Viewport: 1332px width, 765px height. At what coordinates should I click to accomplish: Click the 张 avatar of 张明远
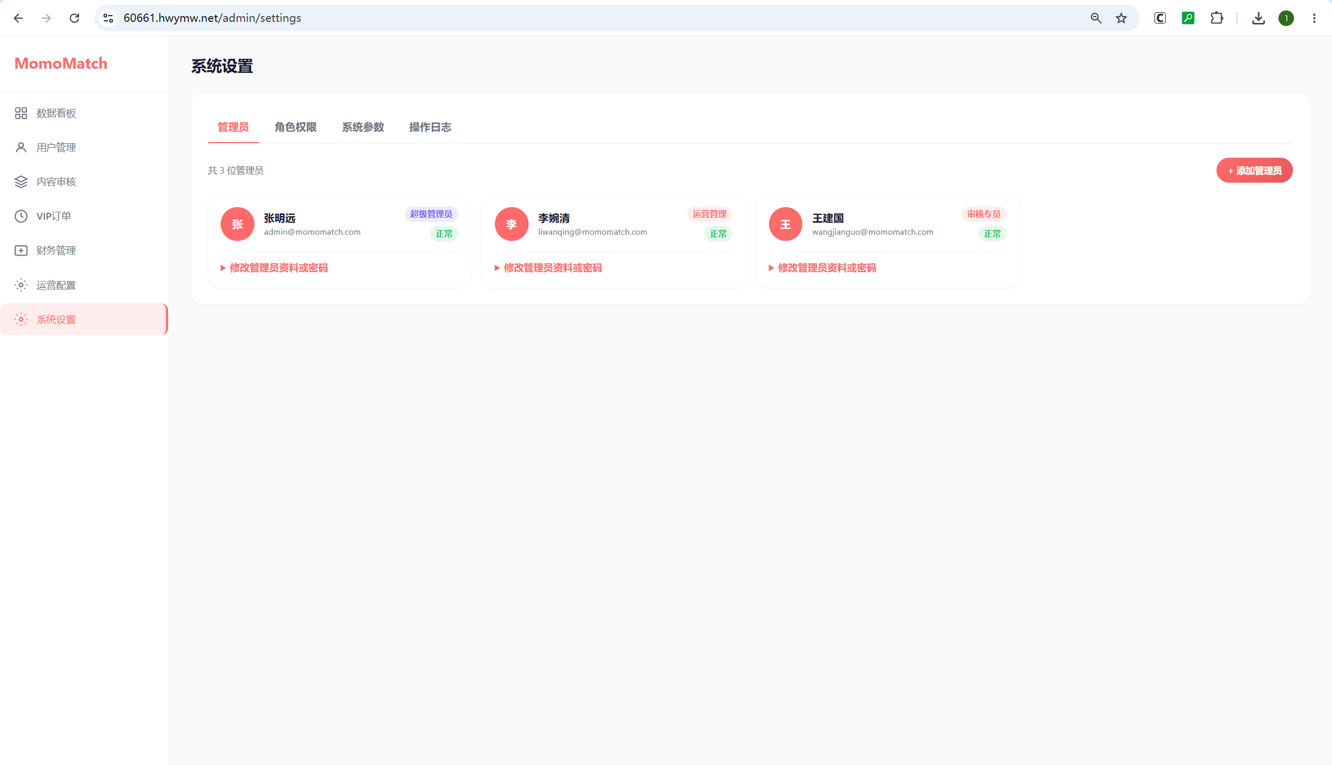click(x=237, y=224)
